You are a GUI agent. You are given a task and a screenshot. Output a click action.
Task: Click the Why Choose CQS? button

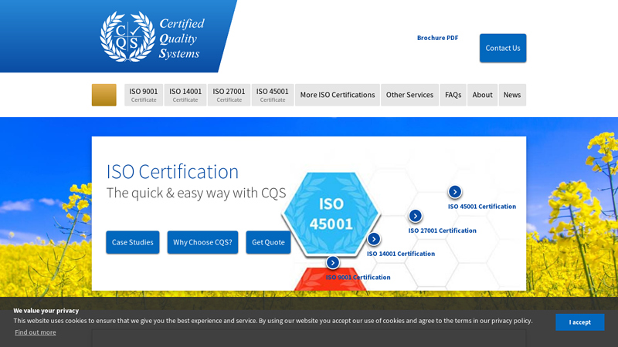(202, 242)
